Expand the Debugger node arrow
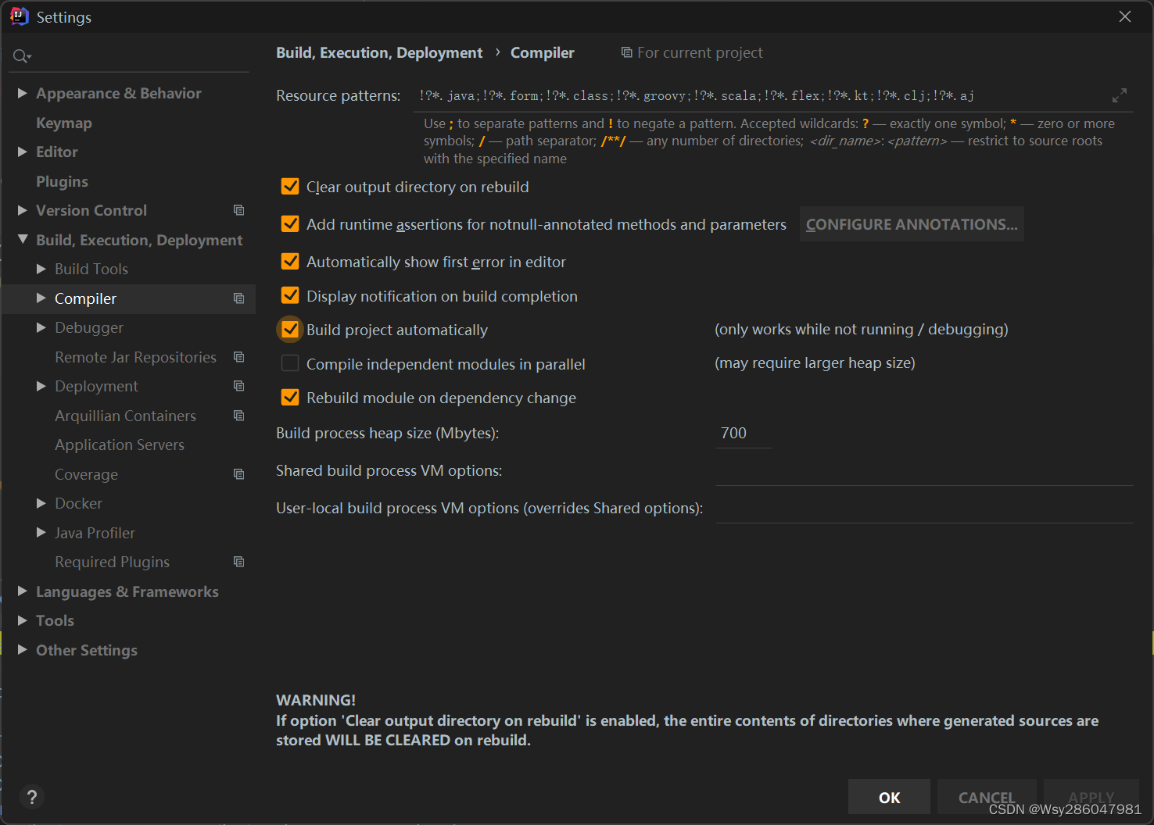 [41, 327]
